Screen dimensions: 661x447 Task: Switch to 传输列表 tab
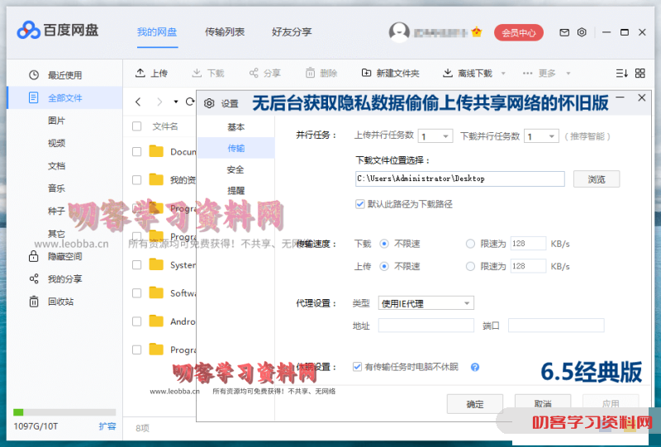coord(225,32)
